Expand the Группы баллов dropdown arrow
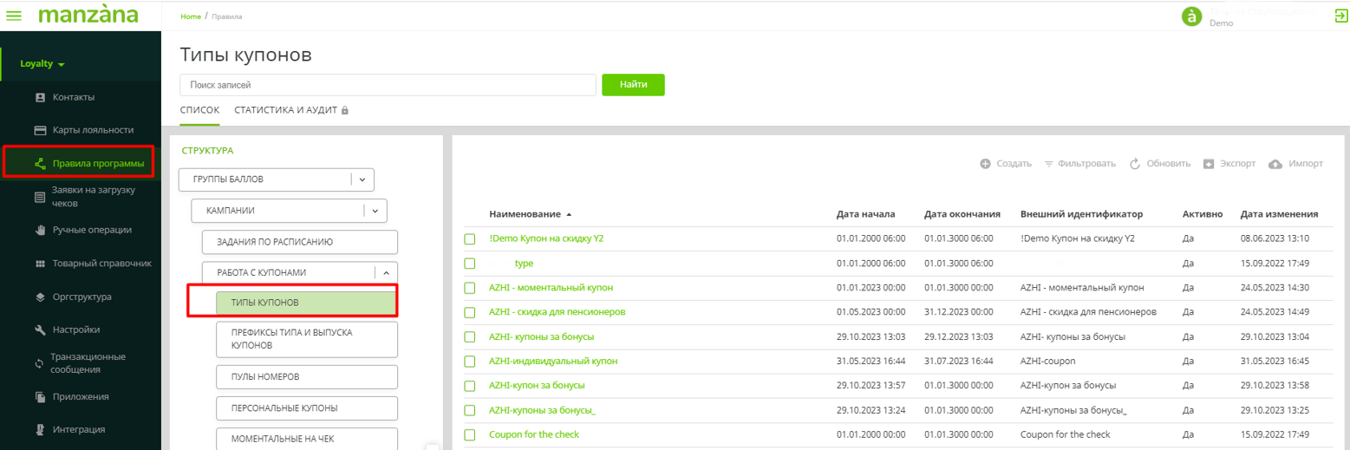 click(x=362, y=179)
